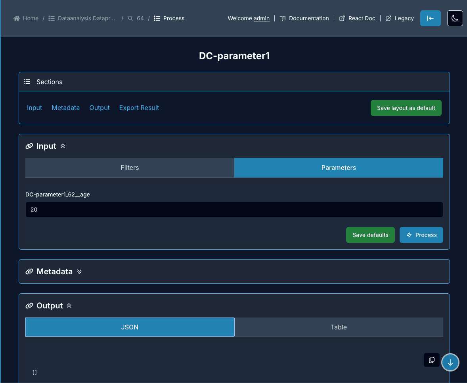Switch to the Table output tab
Viewport: 467px width, 383px height.
coord(339,327)
